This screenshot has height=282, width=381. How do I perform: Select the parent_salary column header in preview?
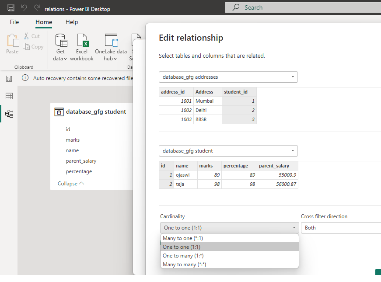277,166
